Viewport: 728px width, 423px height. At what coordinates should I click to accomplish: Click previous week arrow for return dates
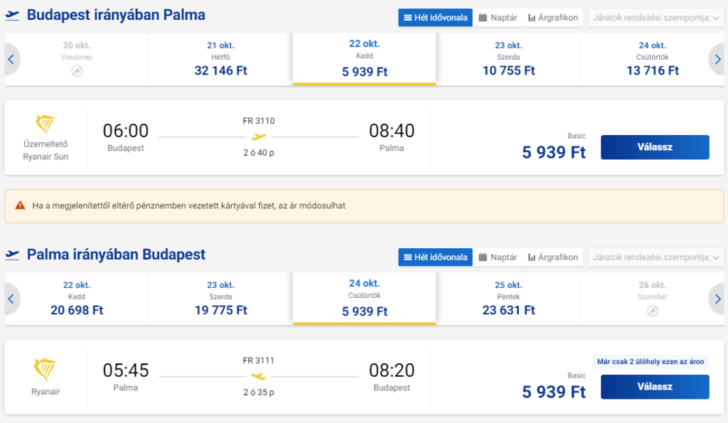(11, 299)
